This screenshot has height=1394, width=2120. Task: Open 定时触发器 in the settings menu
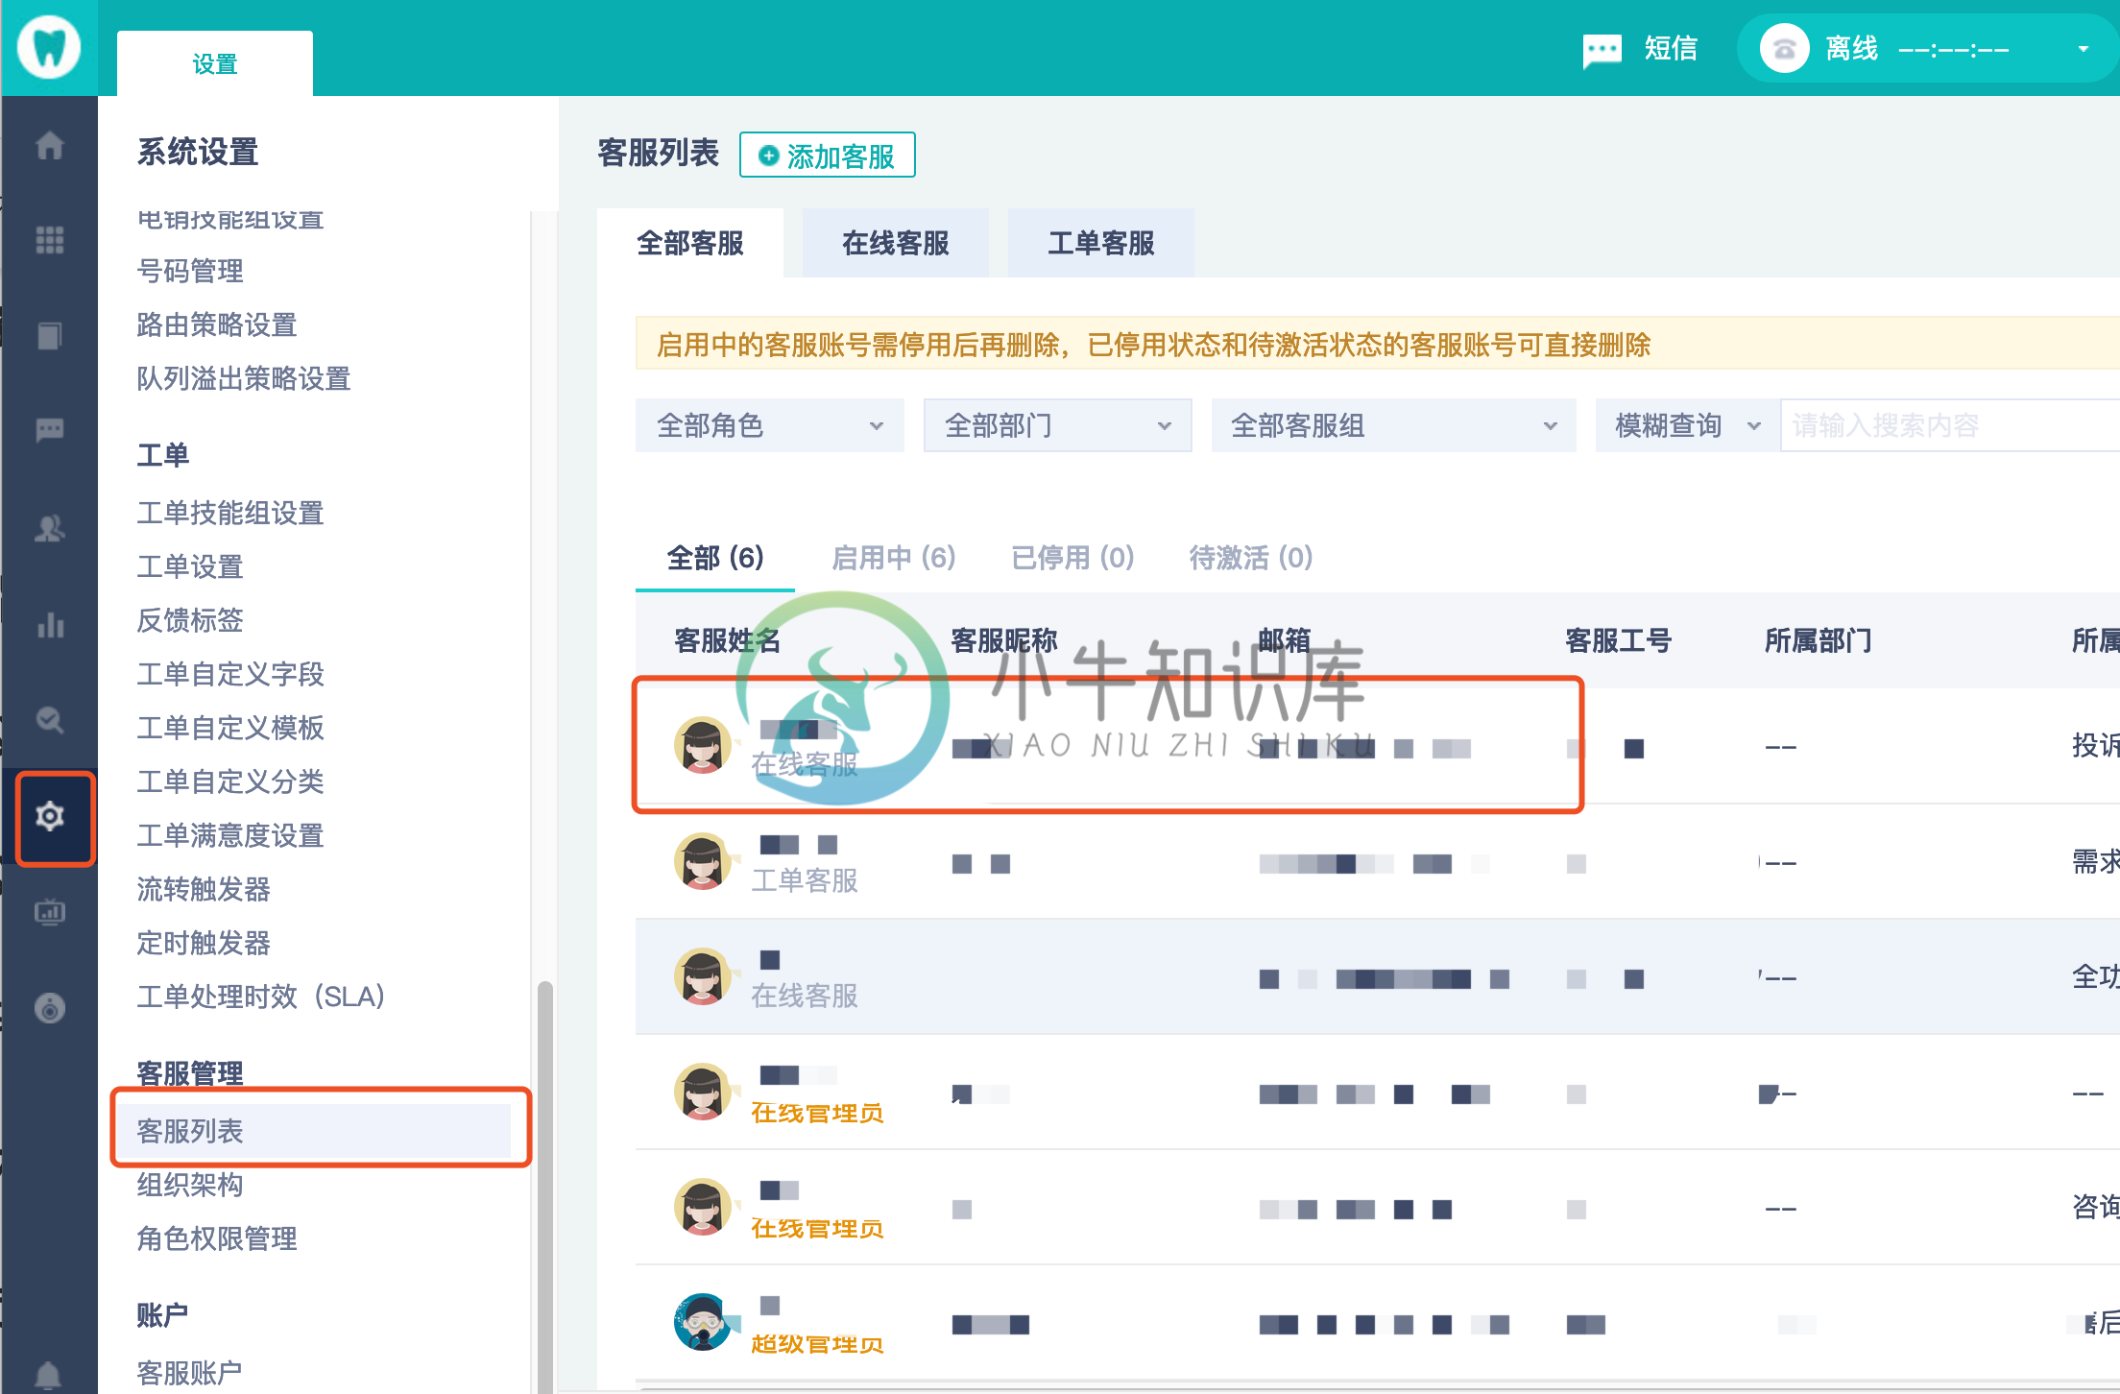[204, 943]
